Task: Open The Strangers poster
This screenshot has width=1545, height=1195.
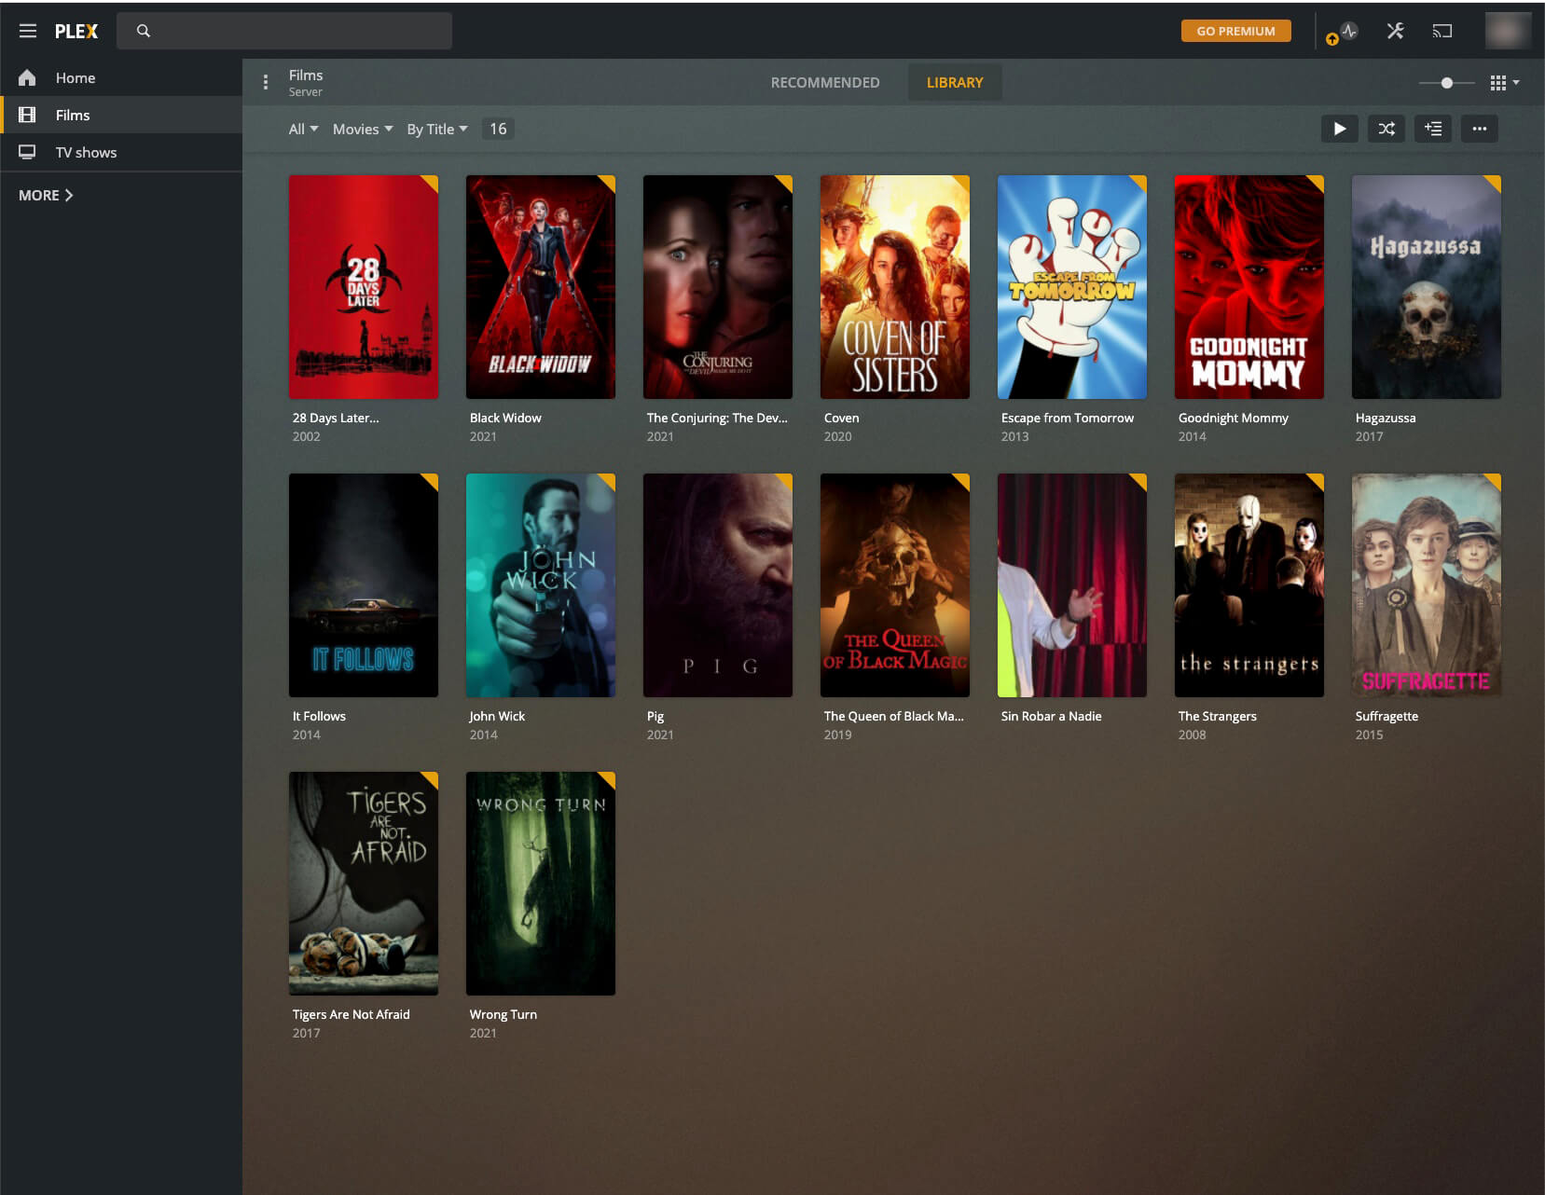Action: 1249,585
